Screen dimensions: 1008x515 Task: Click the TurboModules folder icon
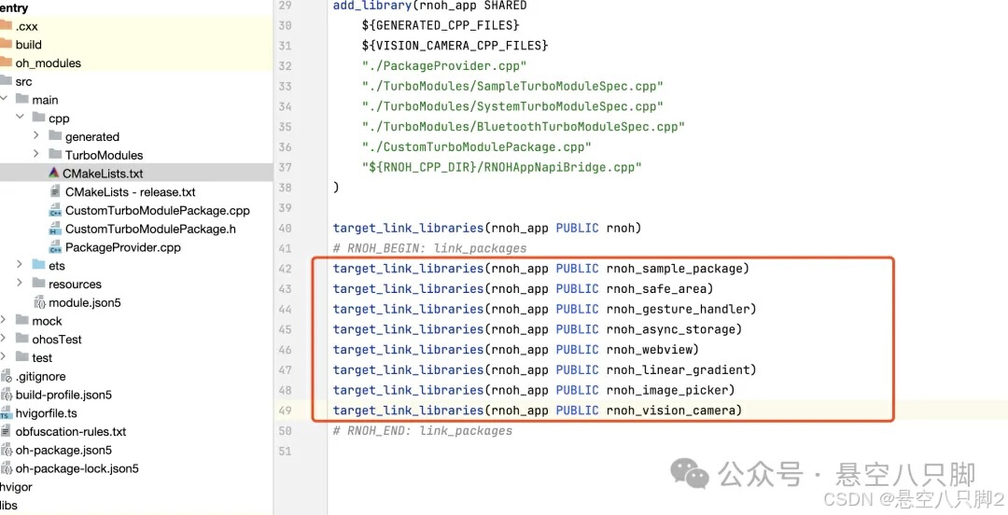(55, 155)
